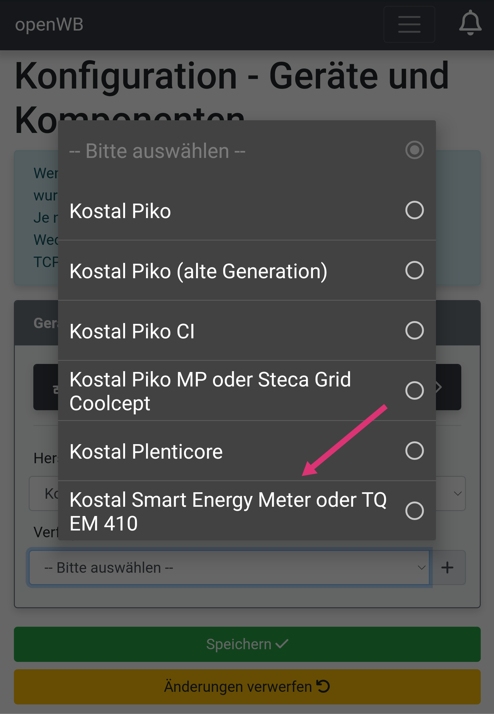This screenshot has height=714, width=494.
Task: Select the Kostal Plenticore radio button
Action: point(414,451)
